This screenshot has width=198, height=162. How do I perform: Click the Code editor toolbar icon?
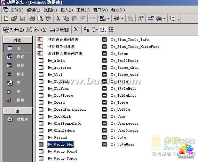coord(130,19)
